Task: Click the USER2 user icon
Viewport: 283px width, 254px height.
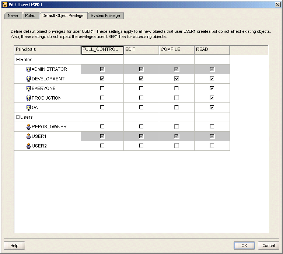Action: click(x=28, y=146)
